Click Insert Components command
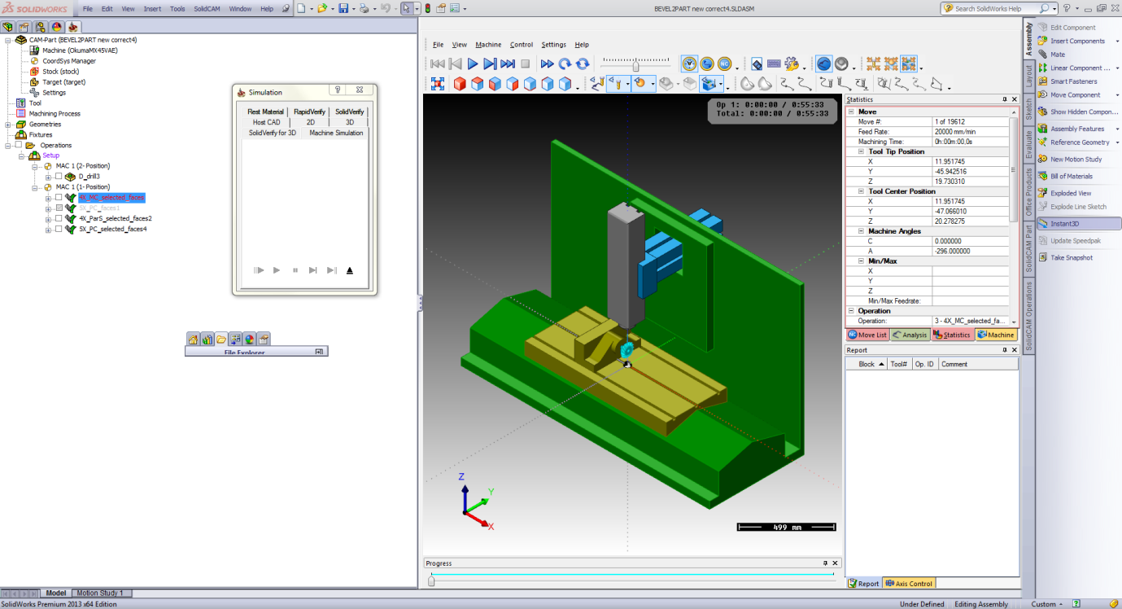 pos(1072,41)
